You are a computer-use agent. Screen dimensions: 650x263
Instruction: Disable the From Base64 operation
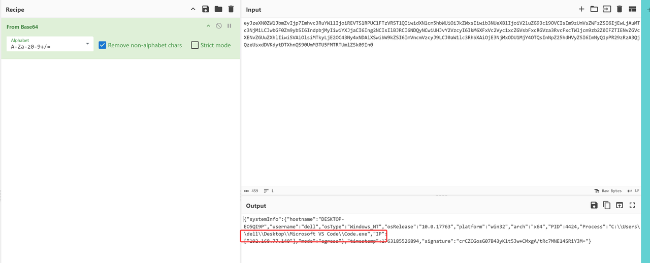click(219, 26)
